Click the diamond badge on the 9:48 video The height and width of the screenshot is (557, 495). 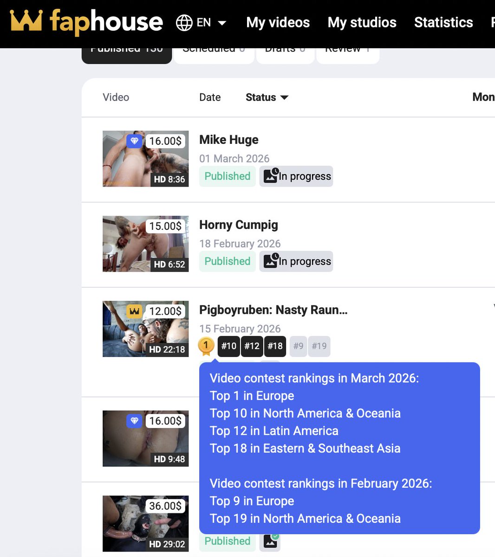click(x=135, y=421)
